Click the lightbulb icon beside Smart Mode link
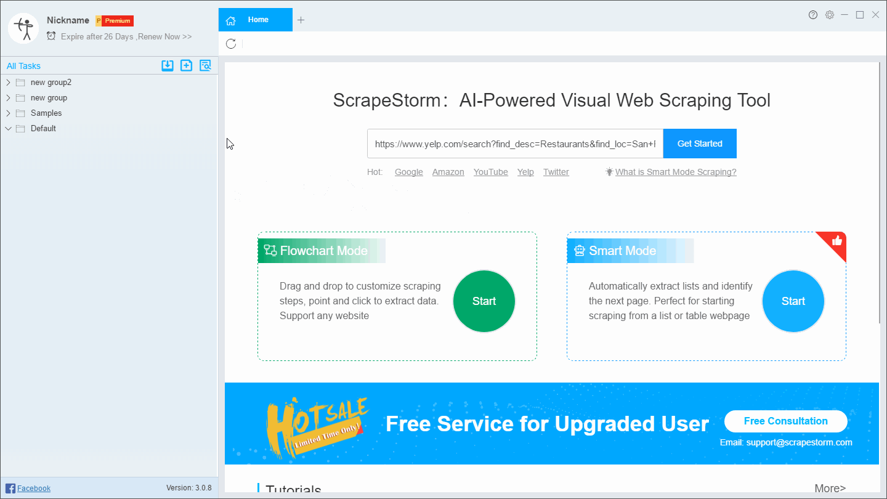 click(x=609, y=172)
